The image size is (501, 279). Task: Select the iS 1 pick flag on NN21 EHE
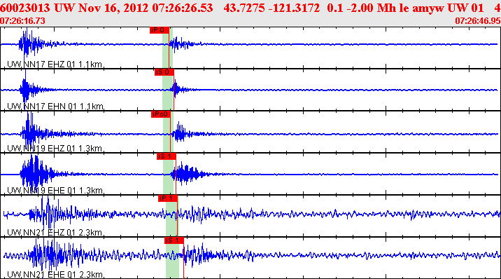174,240
